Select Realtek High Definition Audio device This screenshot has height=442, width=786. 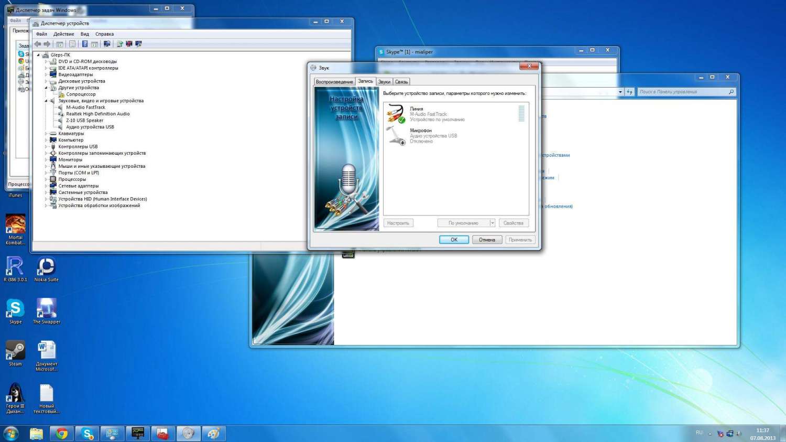pyautogui.click(x=97, y=114)
